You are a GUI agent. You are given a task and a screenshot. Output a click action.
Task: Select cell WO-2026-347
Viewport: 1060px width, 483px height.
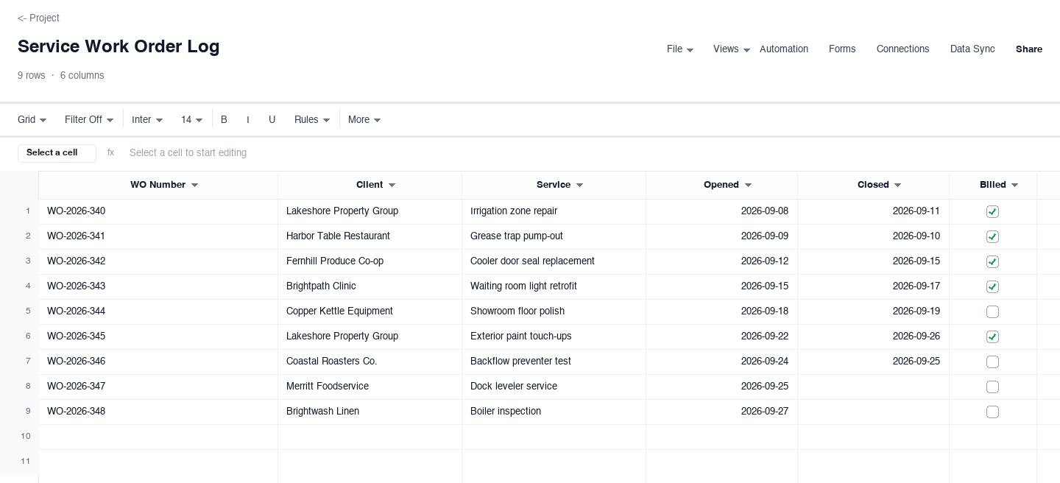pyautogui.click(x=158, y=387)
